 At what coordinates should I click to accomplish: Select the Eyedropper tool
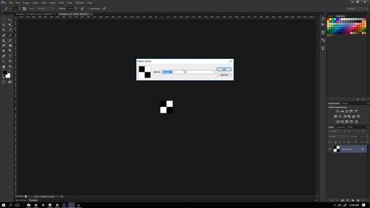(x=10, y=30)
